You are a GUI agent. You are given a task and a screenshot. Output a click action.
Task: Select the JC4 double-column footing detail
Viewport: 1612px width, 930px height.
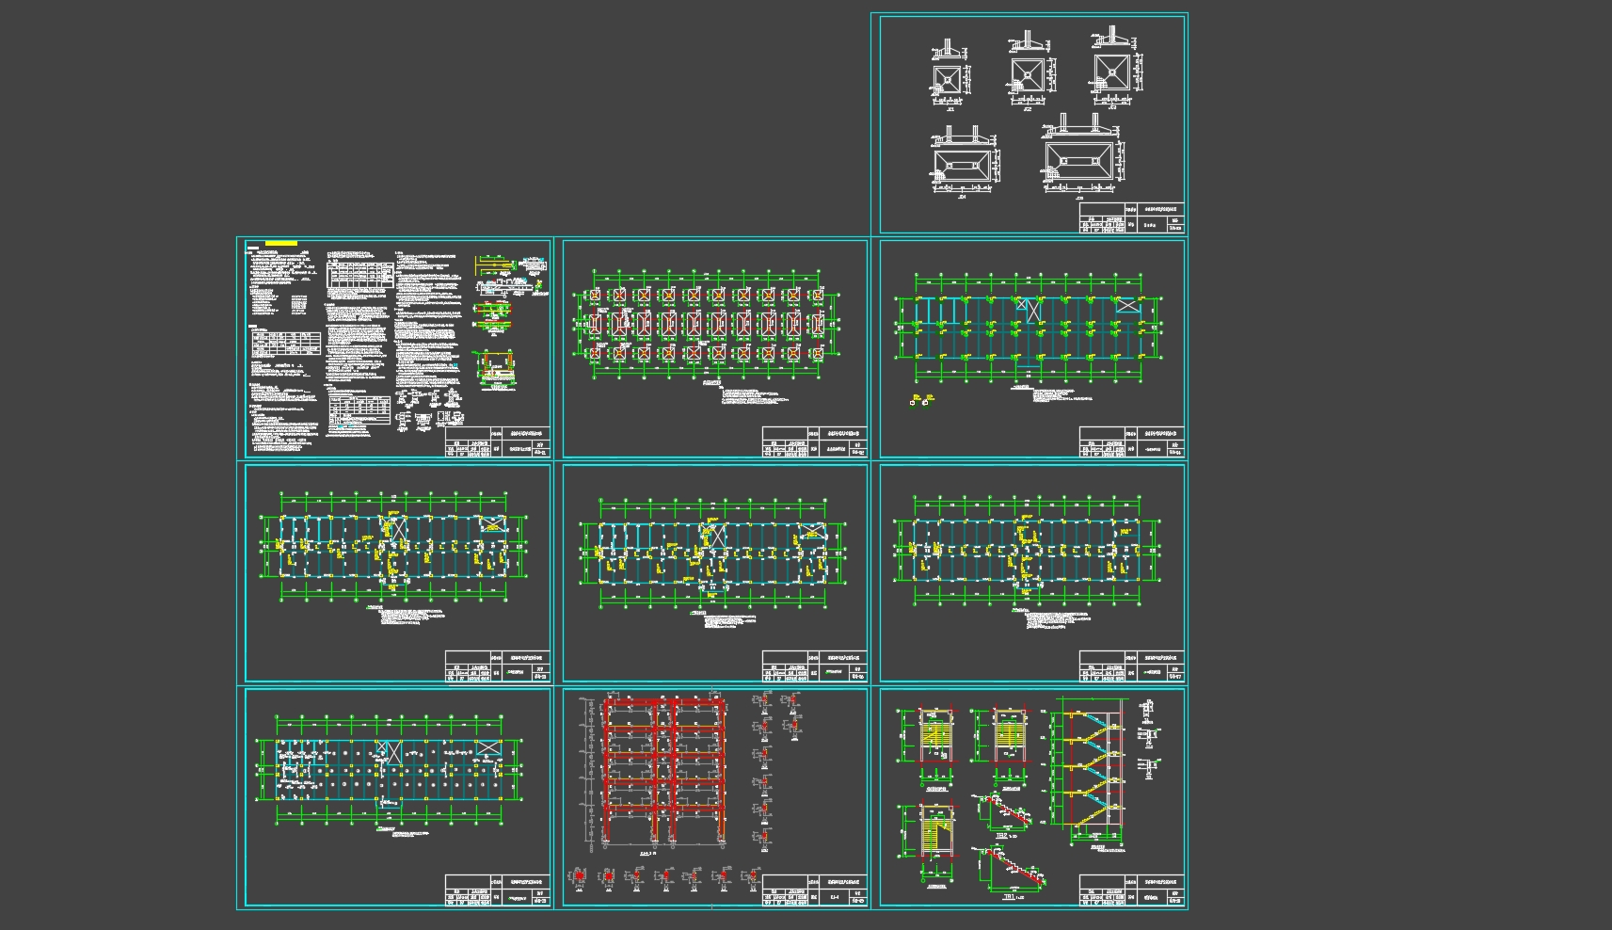coord(962,164)
